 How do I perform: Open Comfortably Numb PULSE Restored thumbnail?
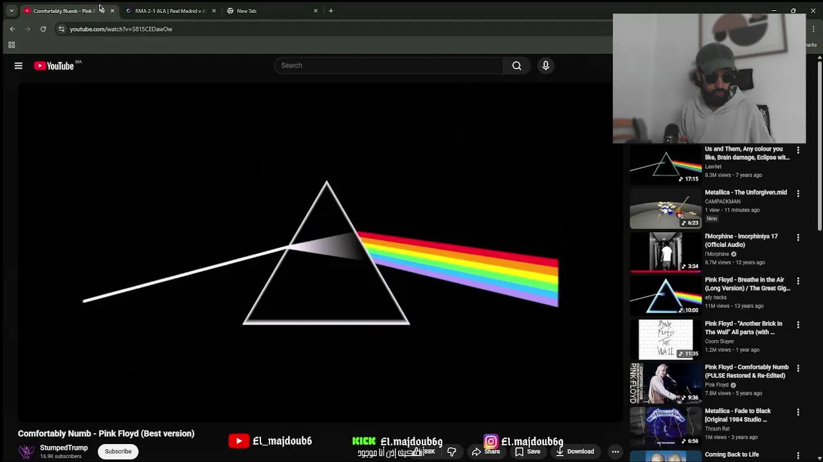[x=665, y=383]
